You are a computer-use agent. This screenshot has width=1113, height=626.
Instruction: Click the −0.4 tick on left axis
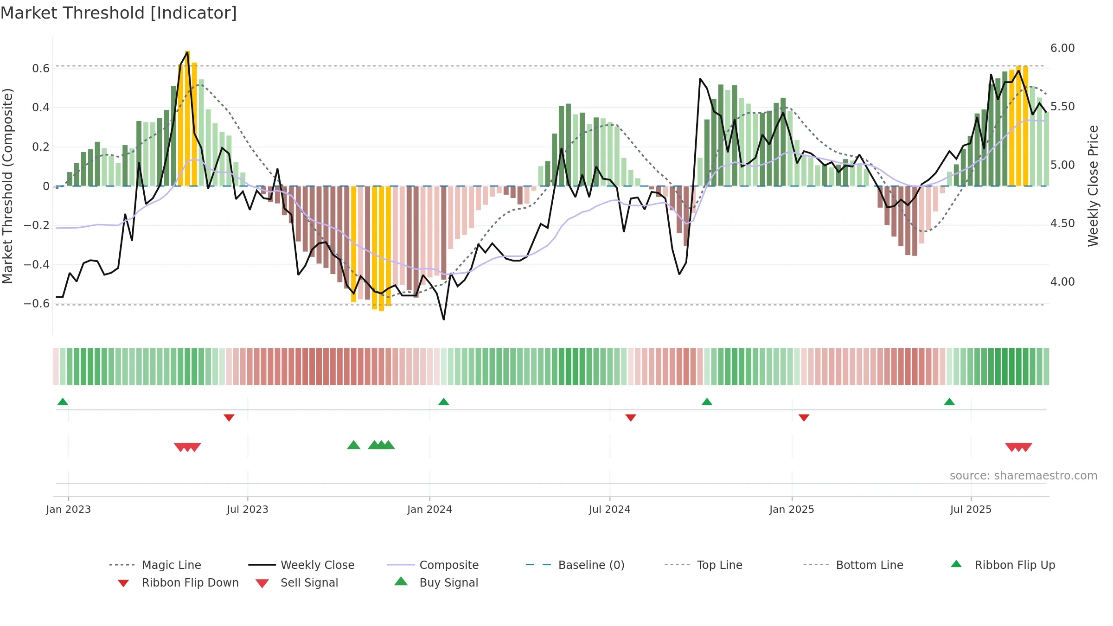pyautogui.click(x=37, y=265)
